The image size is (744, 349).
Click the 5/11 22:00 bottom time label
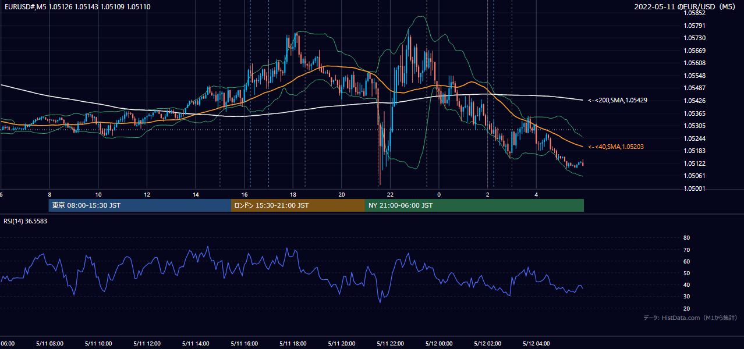tap(390, 343)
